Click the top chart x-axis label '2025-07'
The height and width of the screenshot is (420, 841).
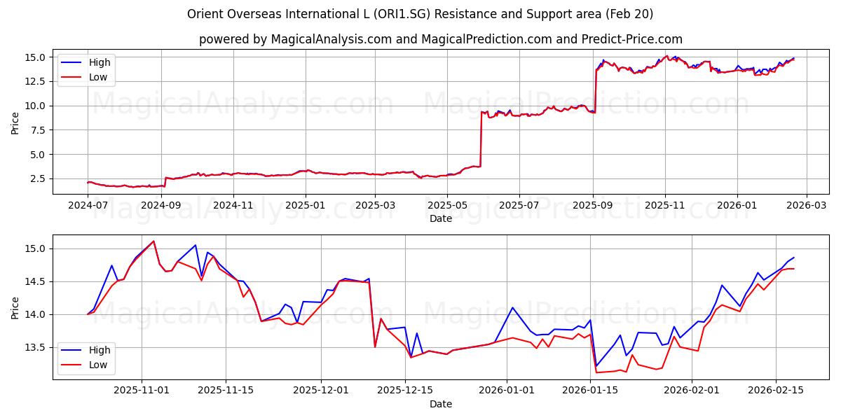pos(519,206)
